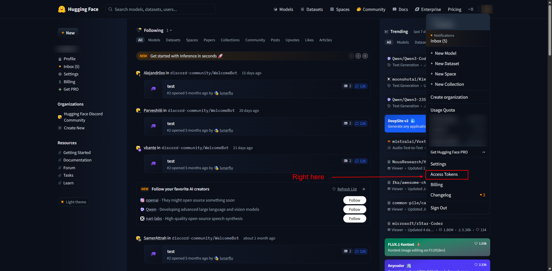Open the more options menu icon in navbar
Image resolution: width=552 pixels, height=271 pixels.
tap(471, 9)
